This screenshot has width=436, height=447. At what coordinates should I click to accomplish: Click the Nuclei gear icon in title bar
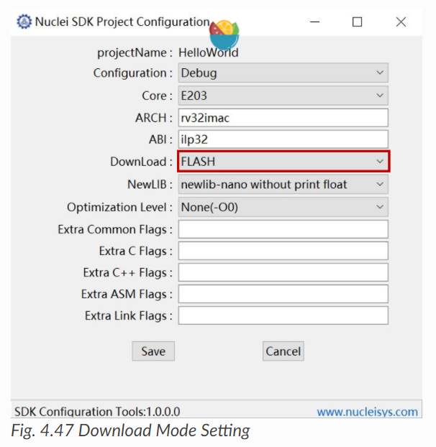coord(24,22)
